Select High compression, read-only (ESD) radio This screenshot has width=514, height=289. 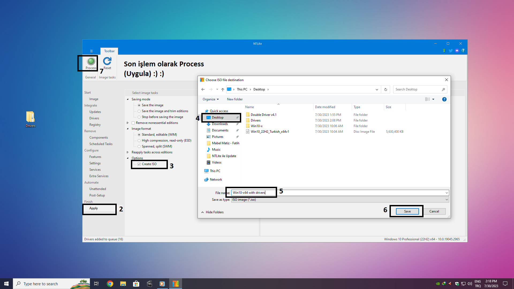(139, 140)
